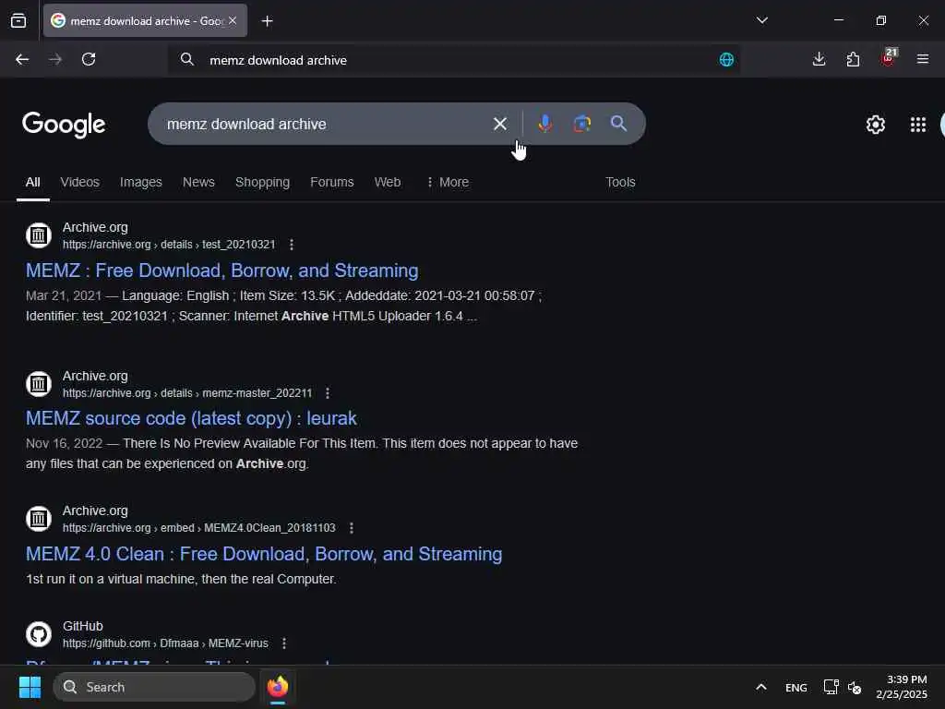Click Archive.org favicon of test_20210321 result

39,235
